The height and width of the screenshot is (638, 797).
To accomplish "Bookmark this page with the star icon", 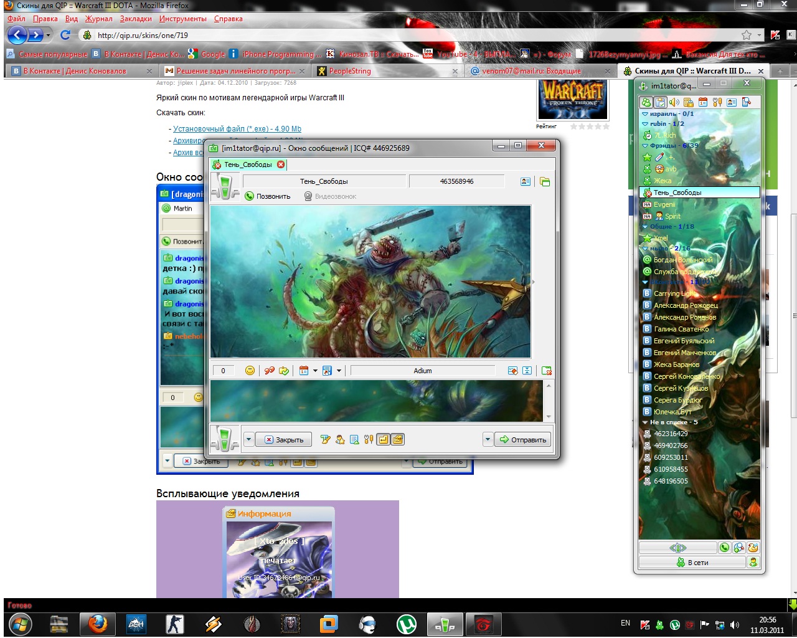I will coord(747,35).
